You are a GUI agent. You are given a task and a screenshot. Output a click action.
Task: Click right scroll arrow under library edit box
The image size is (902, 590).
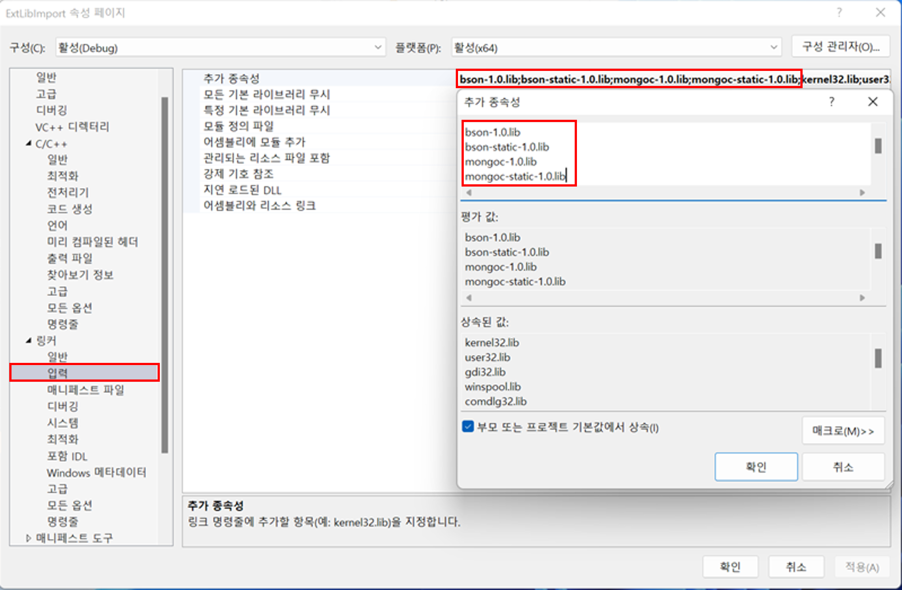(862, 193)
